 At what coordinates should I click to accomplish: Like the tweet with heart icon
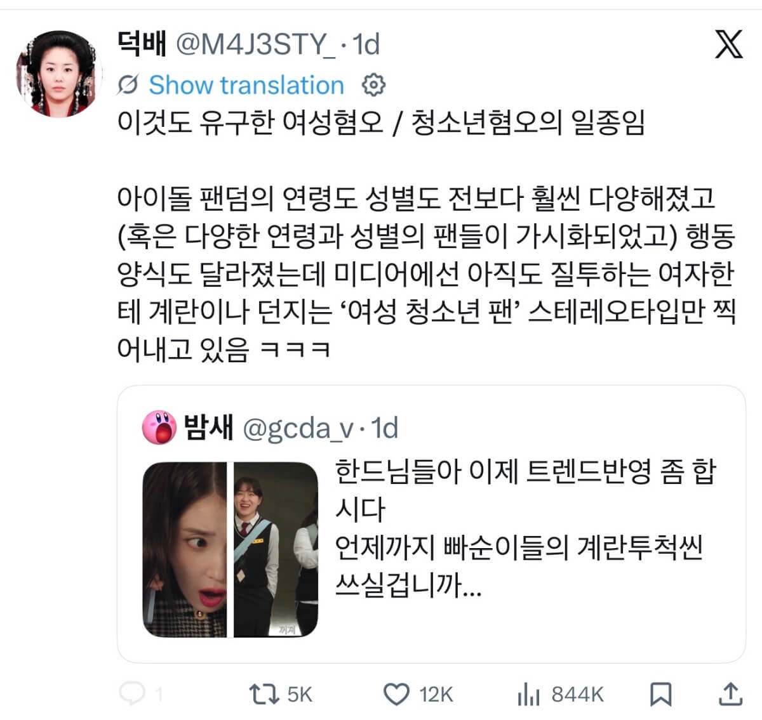397,694
